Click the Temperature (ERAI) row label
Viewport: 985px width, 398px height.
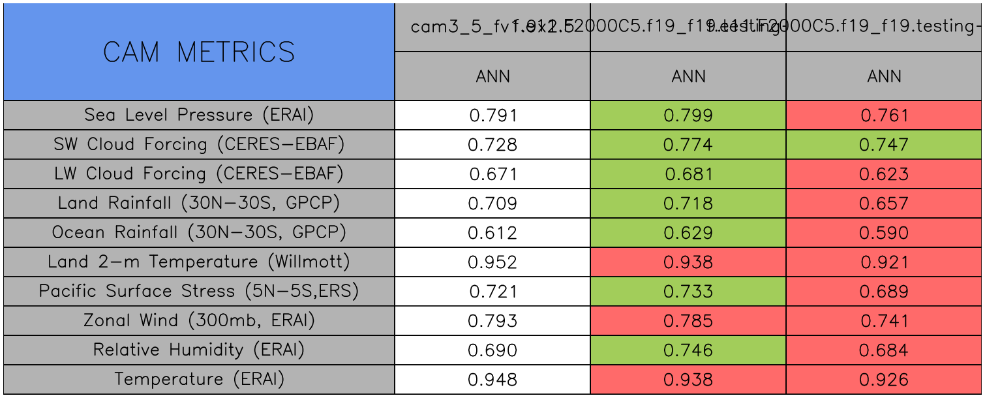coord(199,380)
